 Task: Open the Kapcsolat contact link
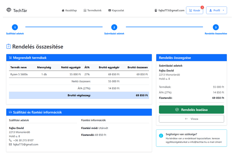point(116,11)
